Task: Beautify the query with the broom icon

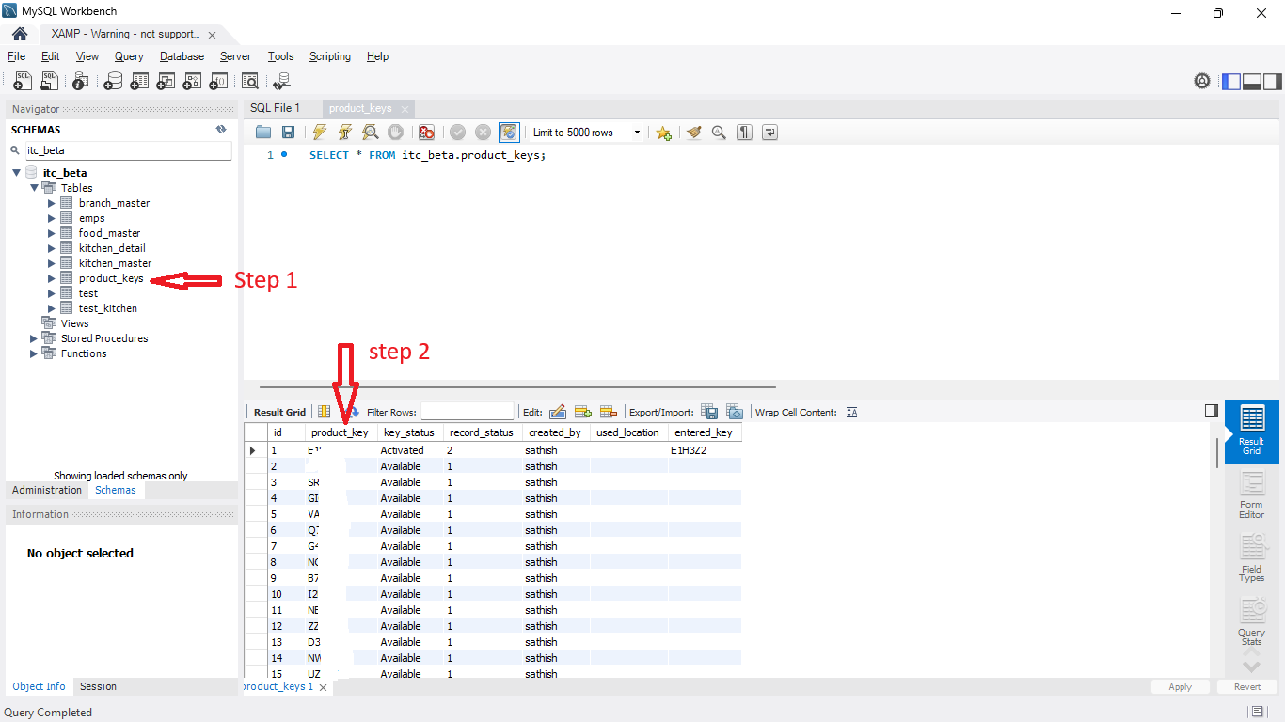Action: coord(693,133)
